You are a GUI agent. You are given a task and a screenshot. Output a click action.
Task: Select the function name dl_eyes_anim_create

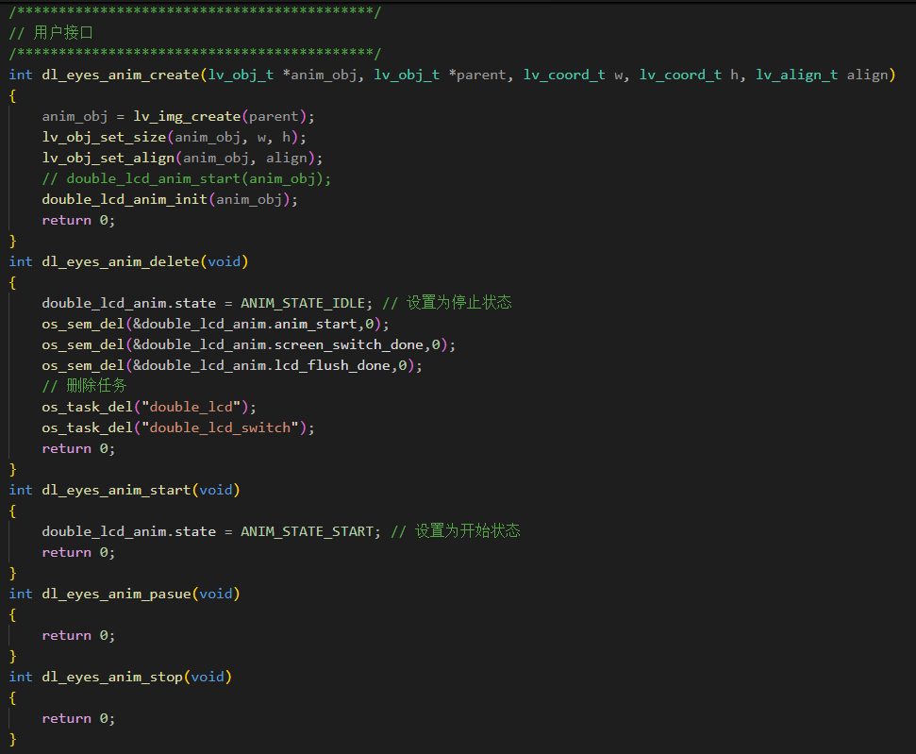pyautogui.click(x=121, y=75)
